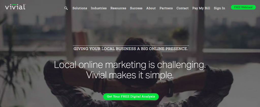Click the Vivial logo

pos(15,7)
